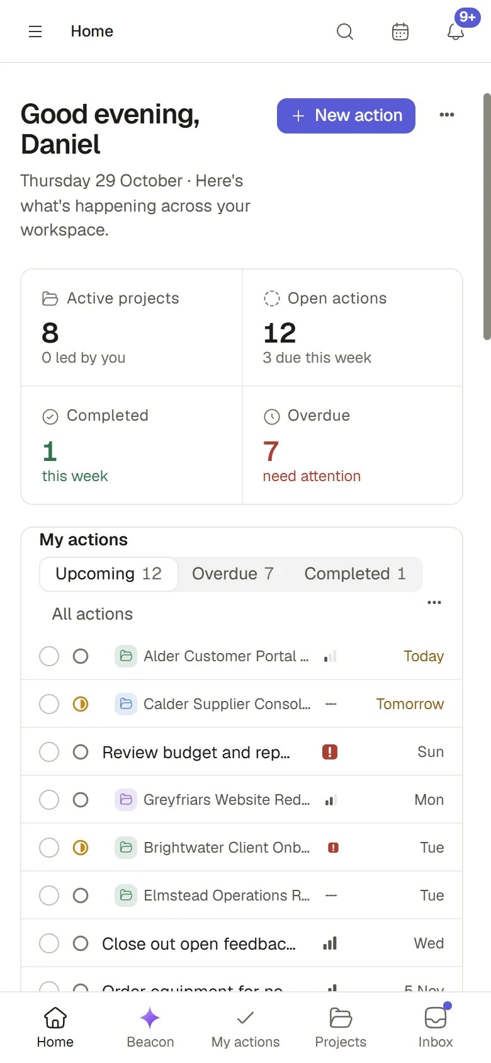The height and width of the screenshot is (1063, 491).
Task: Click Calder Supplier Consol project folder icon
Action: [x=126, y=704]
